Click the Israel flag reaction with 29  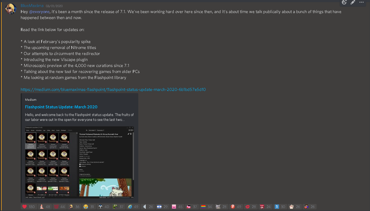(162, 207)
